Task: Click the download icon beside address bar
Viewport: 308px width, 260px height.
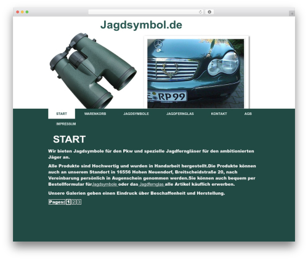Action: (x=209, y=12)
